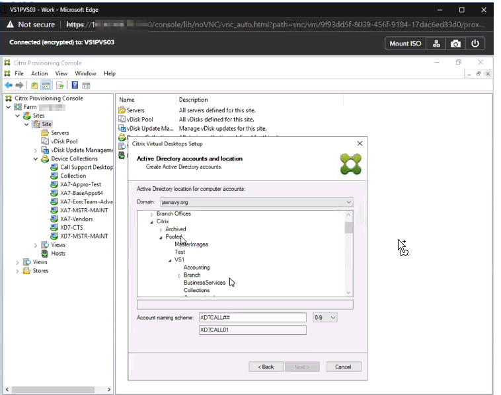This screenshot has height=395, width=501.
Task: Select the Collections OU in the AD tree
Action: click(x=196, y=291)
